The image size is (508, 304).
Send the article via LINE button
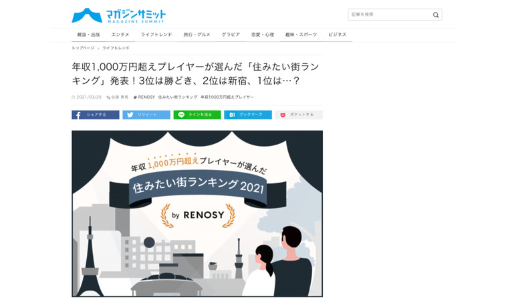coord(197,115)
